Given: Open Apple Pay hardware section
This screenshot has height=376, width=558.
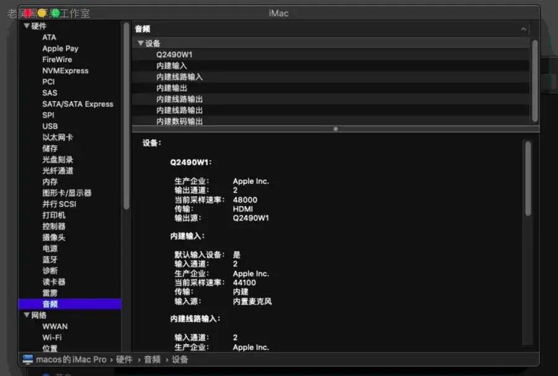Looking at the screenshot, I should click(60, 48).
